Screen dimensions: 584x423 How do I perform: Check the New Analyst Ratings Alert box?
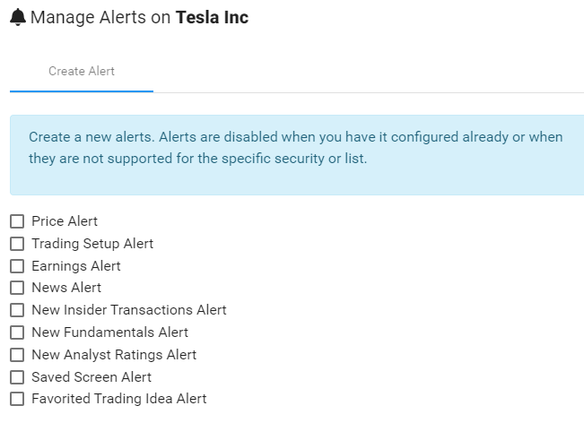click(x=17, y=355)
